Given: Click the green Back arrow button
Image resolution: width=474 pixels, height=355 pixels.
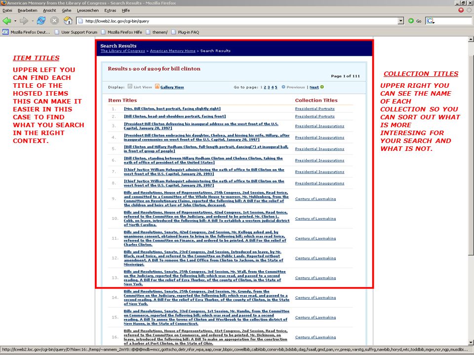Looking at the screenshot, I should [x=6, y=21].
